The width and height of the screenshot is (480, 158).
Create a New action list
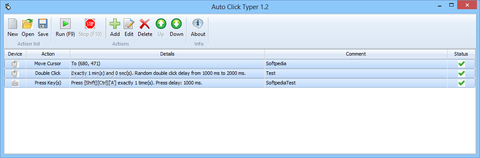tap(13, 28)
